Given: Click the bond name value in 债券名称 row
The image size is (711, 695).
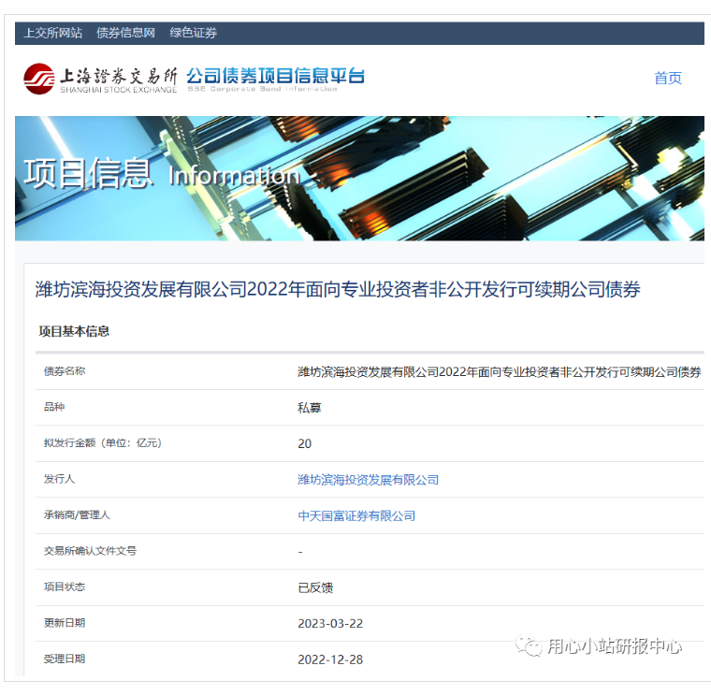Looking at the screenshot, I should 499,371.
